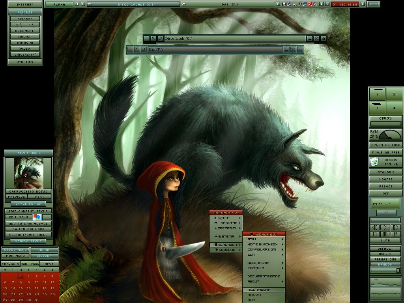Expand the GOODBYE submenu

[x=226, y=250]
